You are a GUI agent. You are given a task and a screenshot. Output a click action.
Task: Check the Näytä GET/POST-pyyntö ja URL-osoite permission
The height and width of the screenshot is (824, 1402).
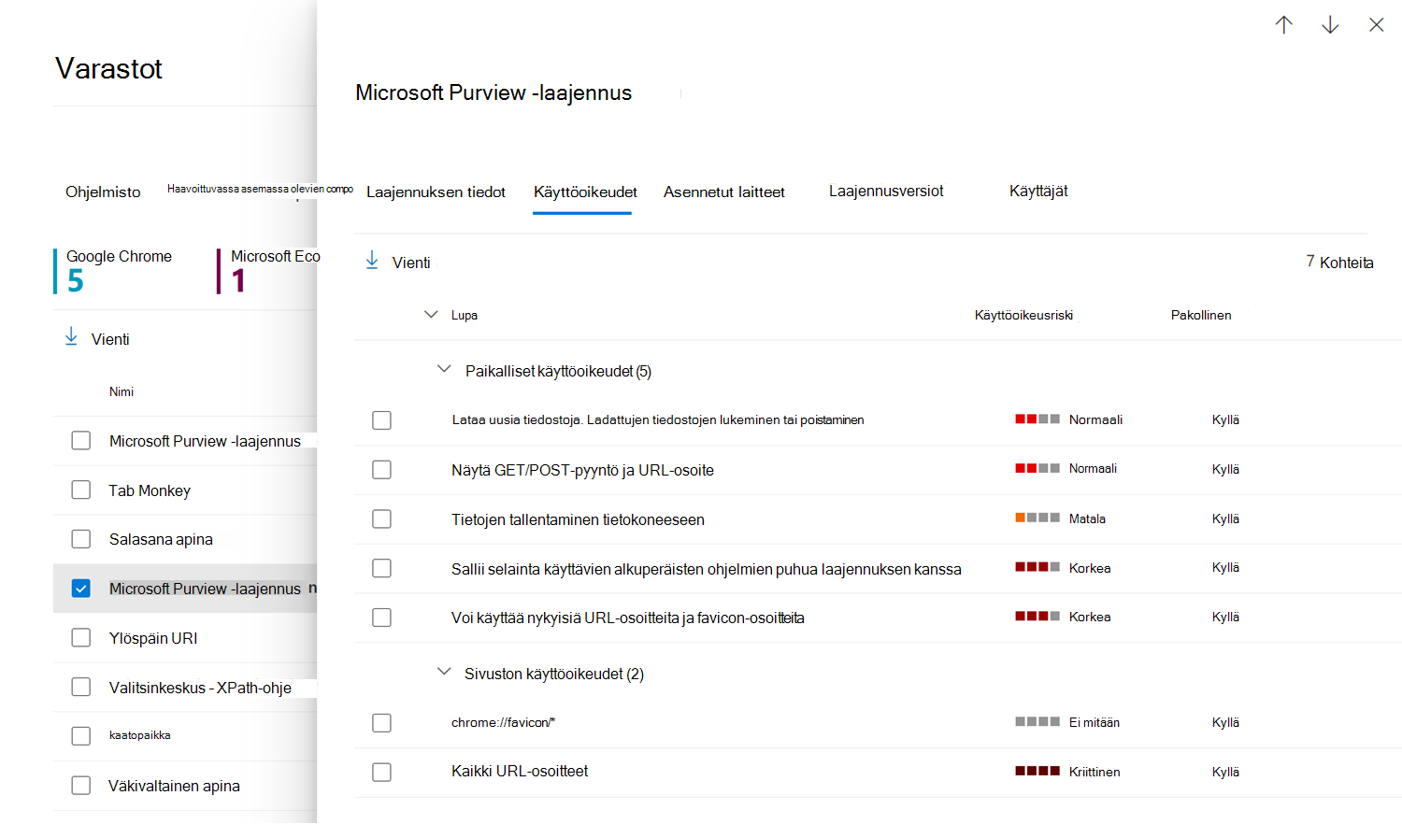click(x=381, y=470)
